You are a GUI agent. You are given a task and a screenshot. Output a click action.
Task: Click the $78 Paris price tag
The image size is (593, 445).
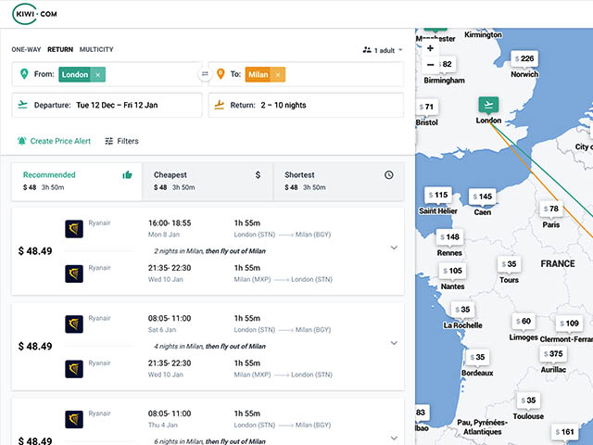[x=551, y=209]
